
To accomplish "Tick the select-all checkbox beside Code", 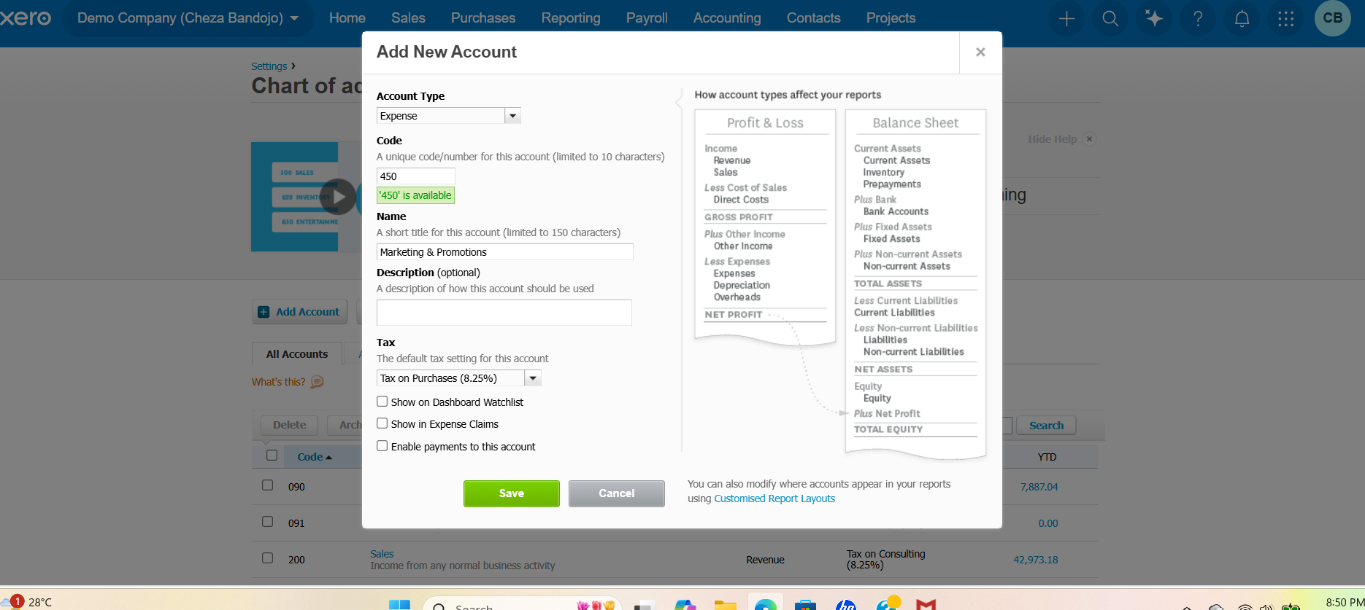I will [272, 455].
